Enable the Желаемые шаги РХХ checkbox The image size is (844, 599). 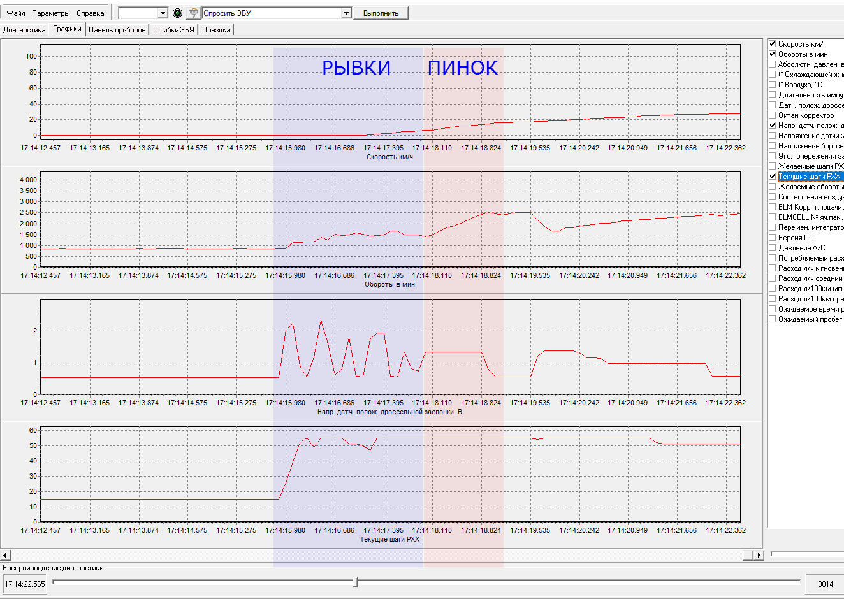(772, 166)
